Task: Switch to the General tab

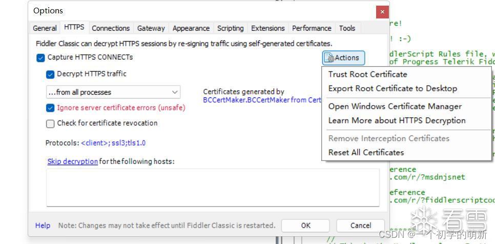Action: tap(45, 28)
